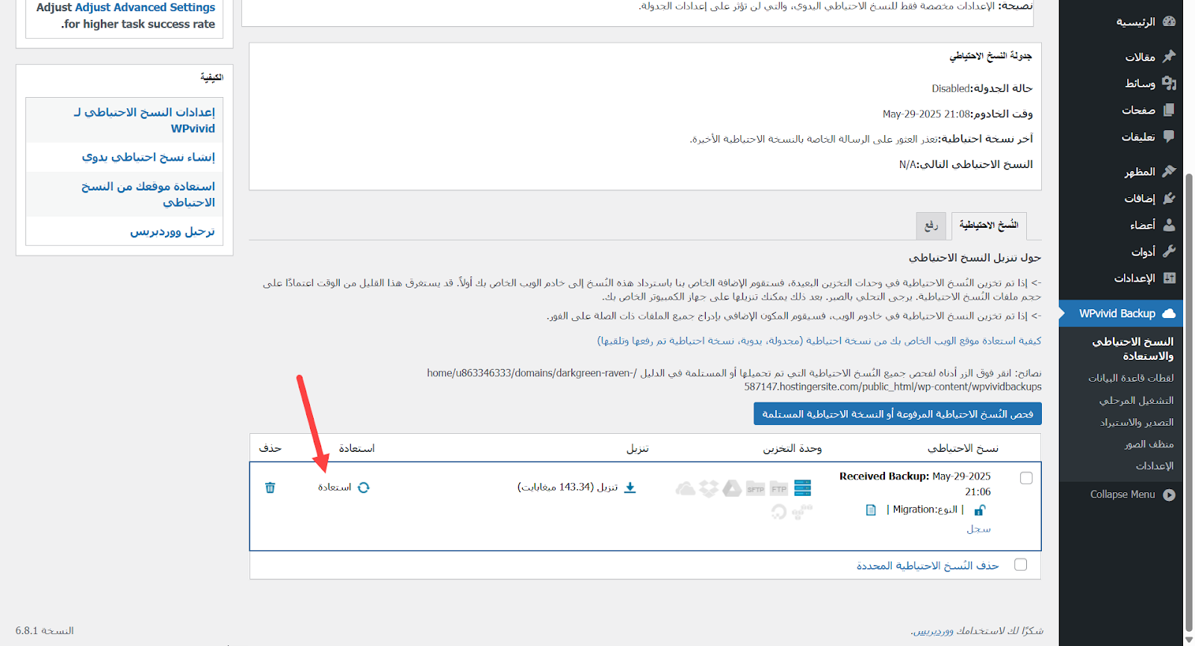This screenshot has width=1195, height=646.
Task: Tick the Received Backup row checkbox
Action: coord(1026,478)
